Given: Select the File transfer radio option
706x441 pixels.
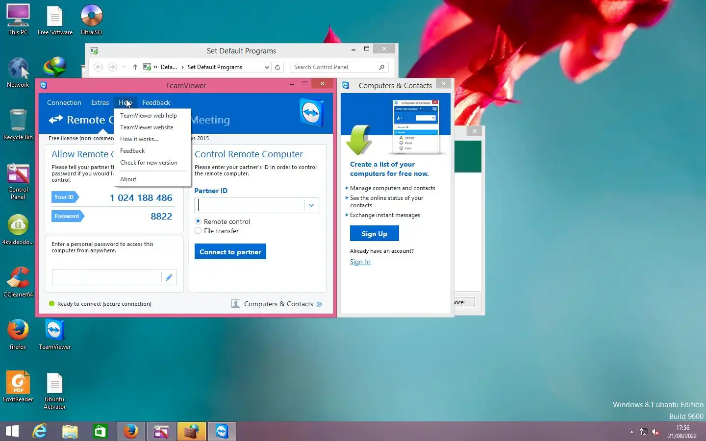Looking at the screenshot, I should pos(198,231).
